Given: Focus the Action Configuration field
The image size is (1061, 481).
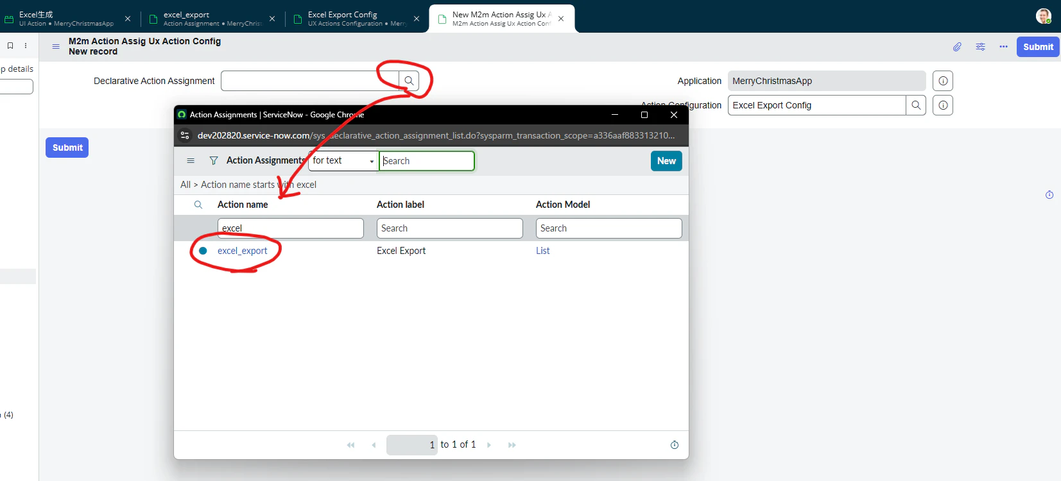Looking at the screenshot, I should coord(817,105).
